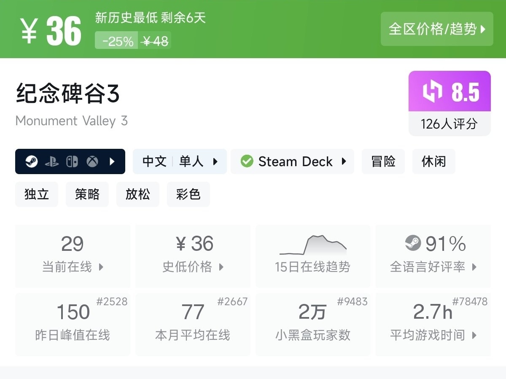Expand the platform list arrow
Viewport: 506px width, 379px height.
point(112,161)
